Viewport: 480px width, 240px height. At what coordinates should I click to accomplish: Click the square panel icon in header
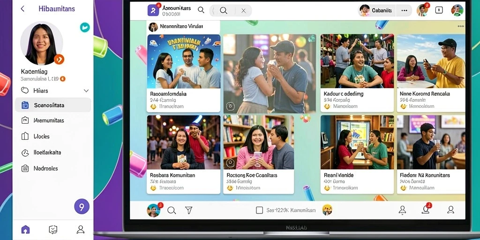(x=439, y=10)
